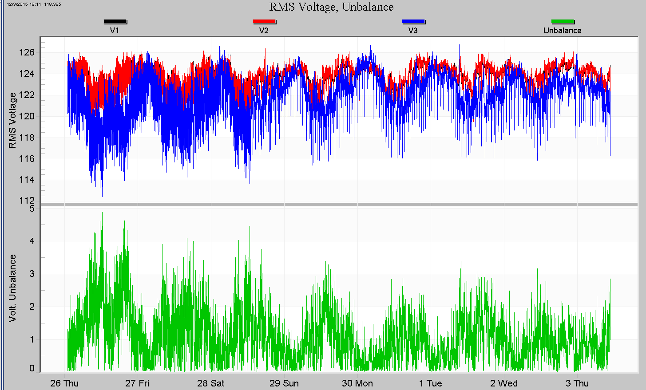Click the black V1 color swatch

[x=115, y=20]
